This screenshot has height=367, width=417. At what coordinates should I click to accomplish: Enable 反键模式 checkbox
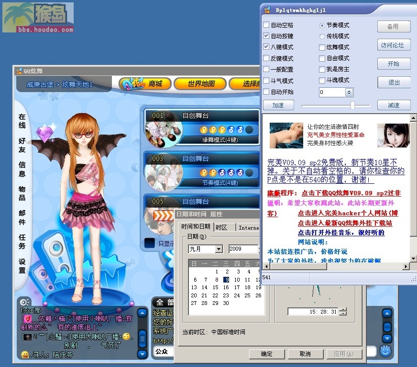pos(266,58)
